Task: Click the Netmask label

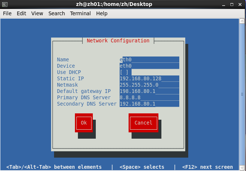Action: coord(67,85)
